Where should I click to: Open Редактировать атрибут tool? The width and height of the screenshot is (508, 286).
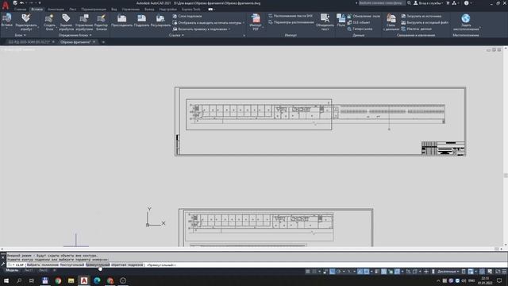point(26,22)
